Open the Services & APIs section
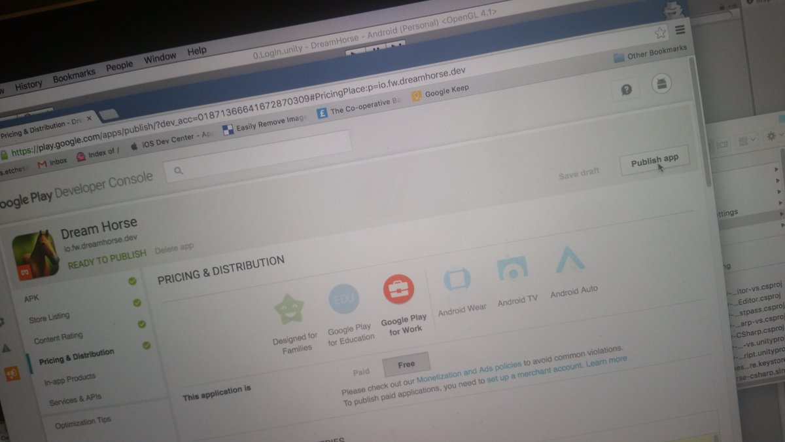Viewport: 785px width, 442px height. point(75,399)
